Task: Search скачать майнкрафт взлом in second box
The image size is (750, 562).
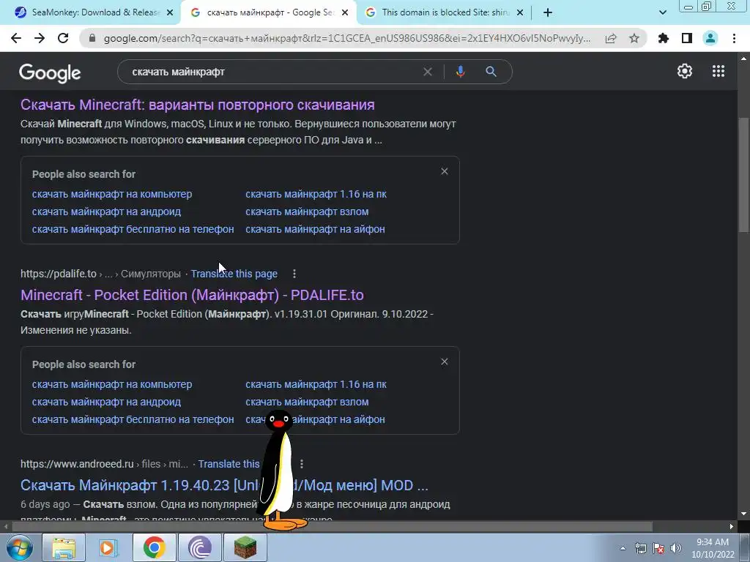Action: [307, 402]
